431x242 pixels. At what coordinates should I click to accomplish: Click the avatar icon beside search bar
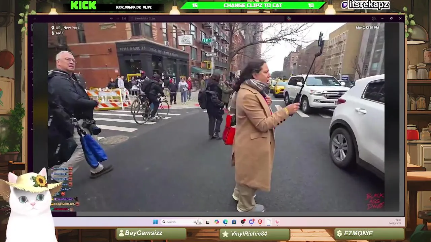[289, 18]
